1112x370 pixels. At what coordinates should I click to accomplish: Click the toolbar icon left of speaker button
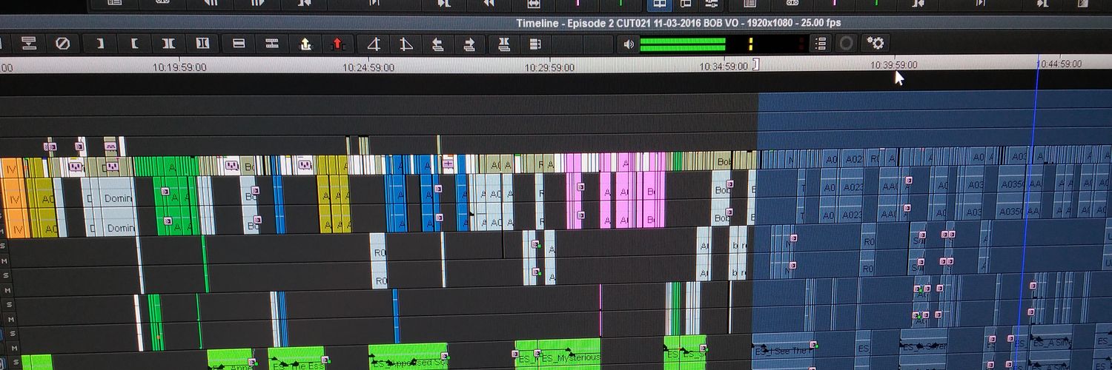(536, 44)
